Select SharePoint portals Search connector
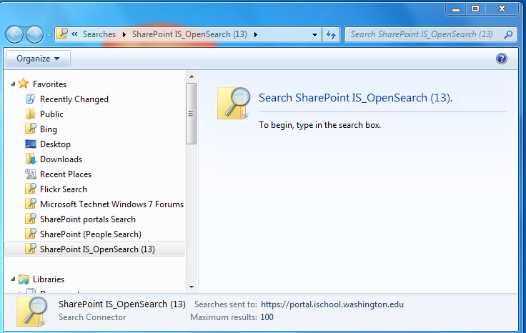The width and height of the screenshot is (526, 333). tap(87, 219)
